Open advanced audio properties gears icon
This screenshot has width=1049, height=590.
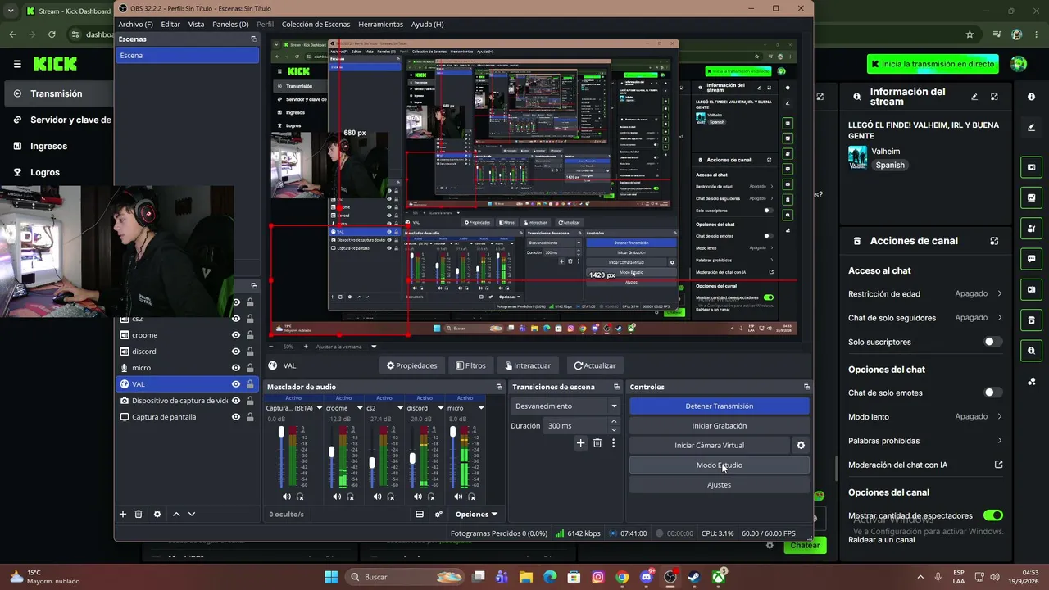coord(438,515)
